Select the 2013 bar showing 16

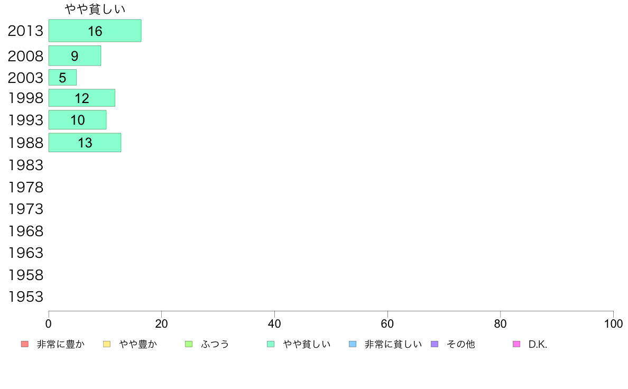95,31
